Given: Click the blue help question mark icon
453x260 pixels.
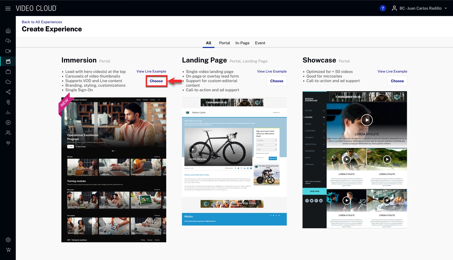Looking at the screenshot, I should pyautogui.click(x=382, y=8).
